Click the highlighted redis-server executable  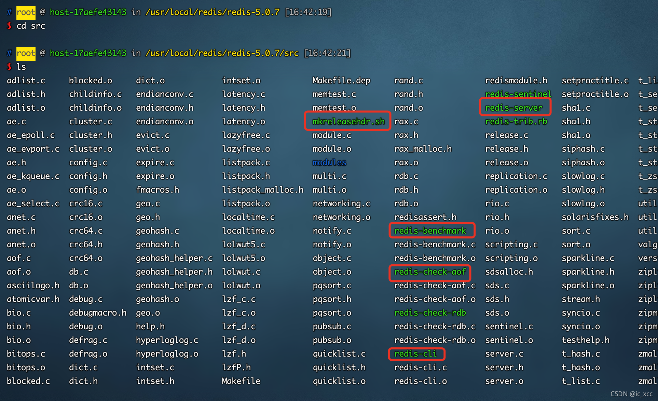pos(514,108)
